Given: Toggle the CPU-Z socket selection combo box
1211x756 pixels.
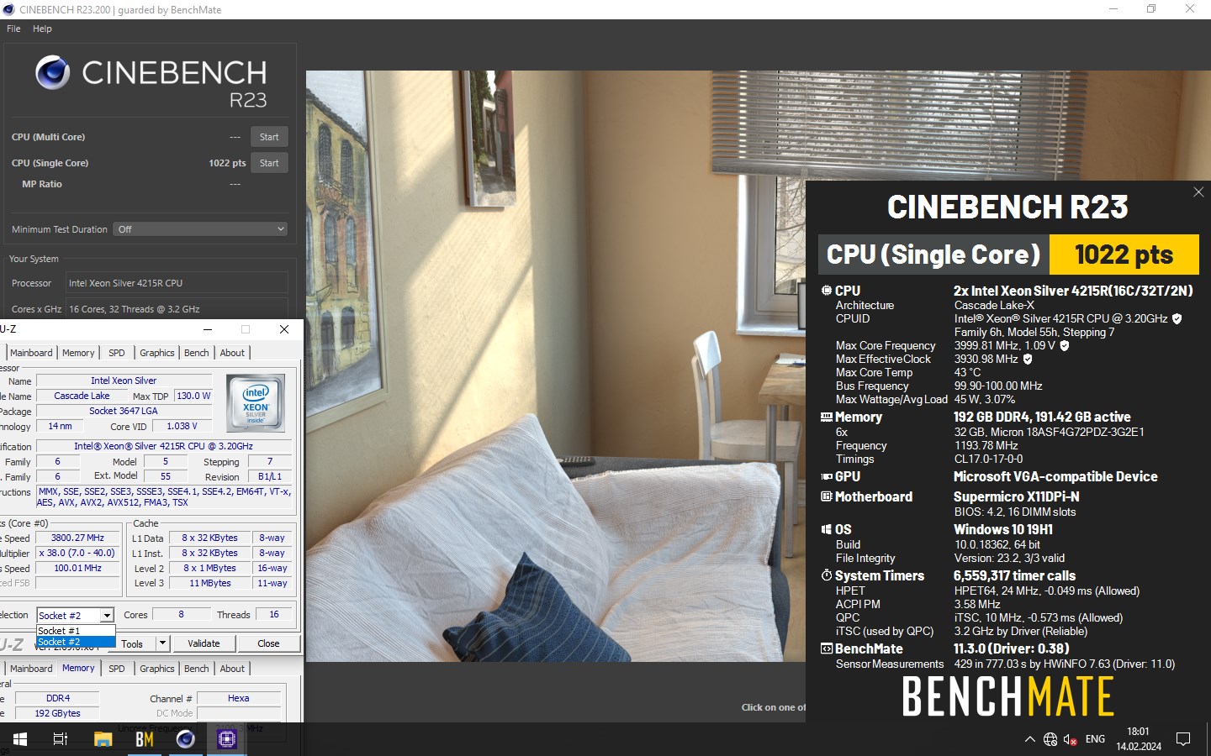Looking at the screenshot, I should pos(75,616).
